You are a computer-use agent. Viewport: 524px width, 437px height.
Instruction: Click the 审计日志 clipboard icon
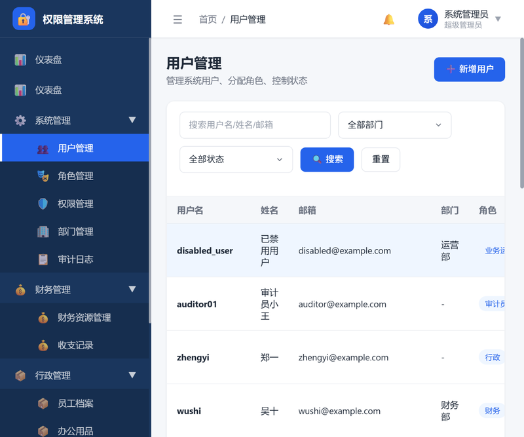43,259
